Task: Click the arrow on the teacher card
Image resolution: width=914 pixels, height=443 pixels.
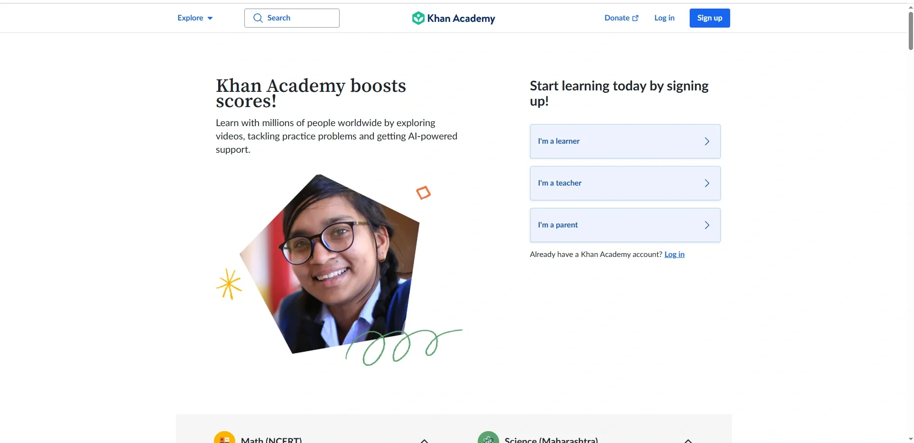Action: click(x=707, y=183)
